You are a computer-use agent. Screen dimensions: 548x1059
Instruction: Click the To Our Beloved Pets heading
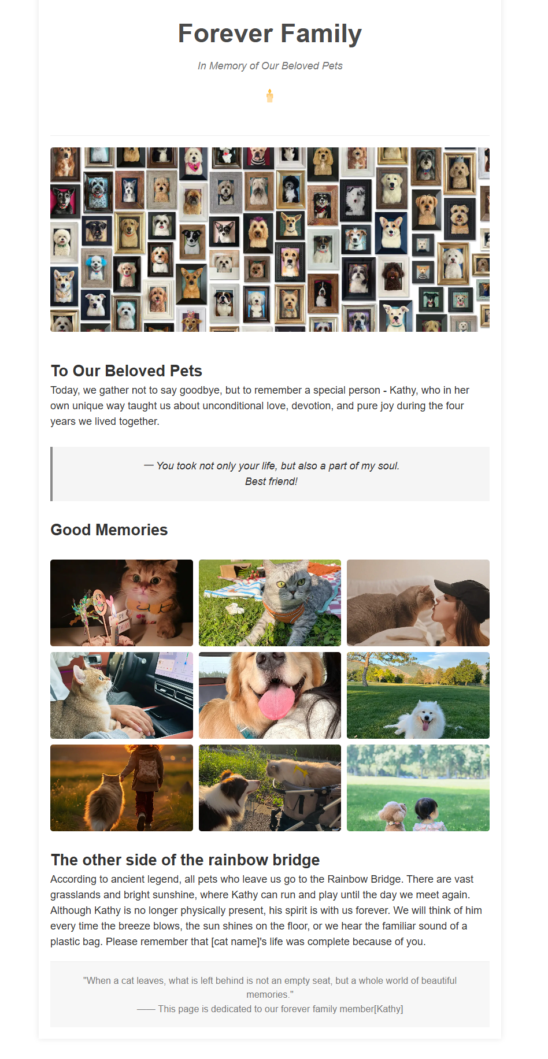click(x=127, y=371)
